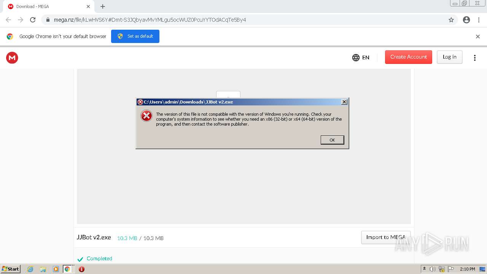
Task: Open the language globe selector EN
Action: point(361,57)
